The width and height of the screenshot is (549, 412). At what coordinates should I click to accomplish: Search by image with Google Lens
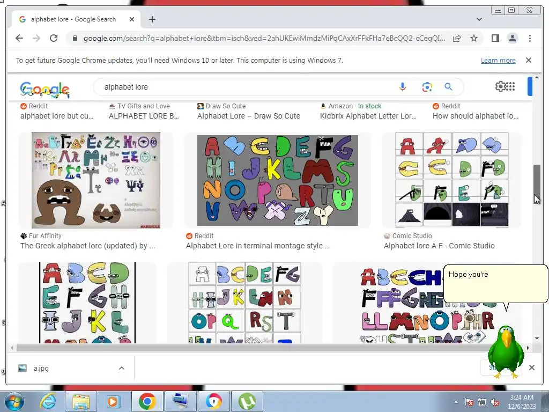coord(427,87)
